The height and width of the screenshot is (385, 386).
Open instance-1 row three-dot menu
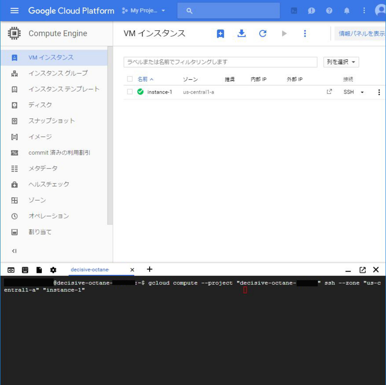click(x=379, y=92)
